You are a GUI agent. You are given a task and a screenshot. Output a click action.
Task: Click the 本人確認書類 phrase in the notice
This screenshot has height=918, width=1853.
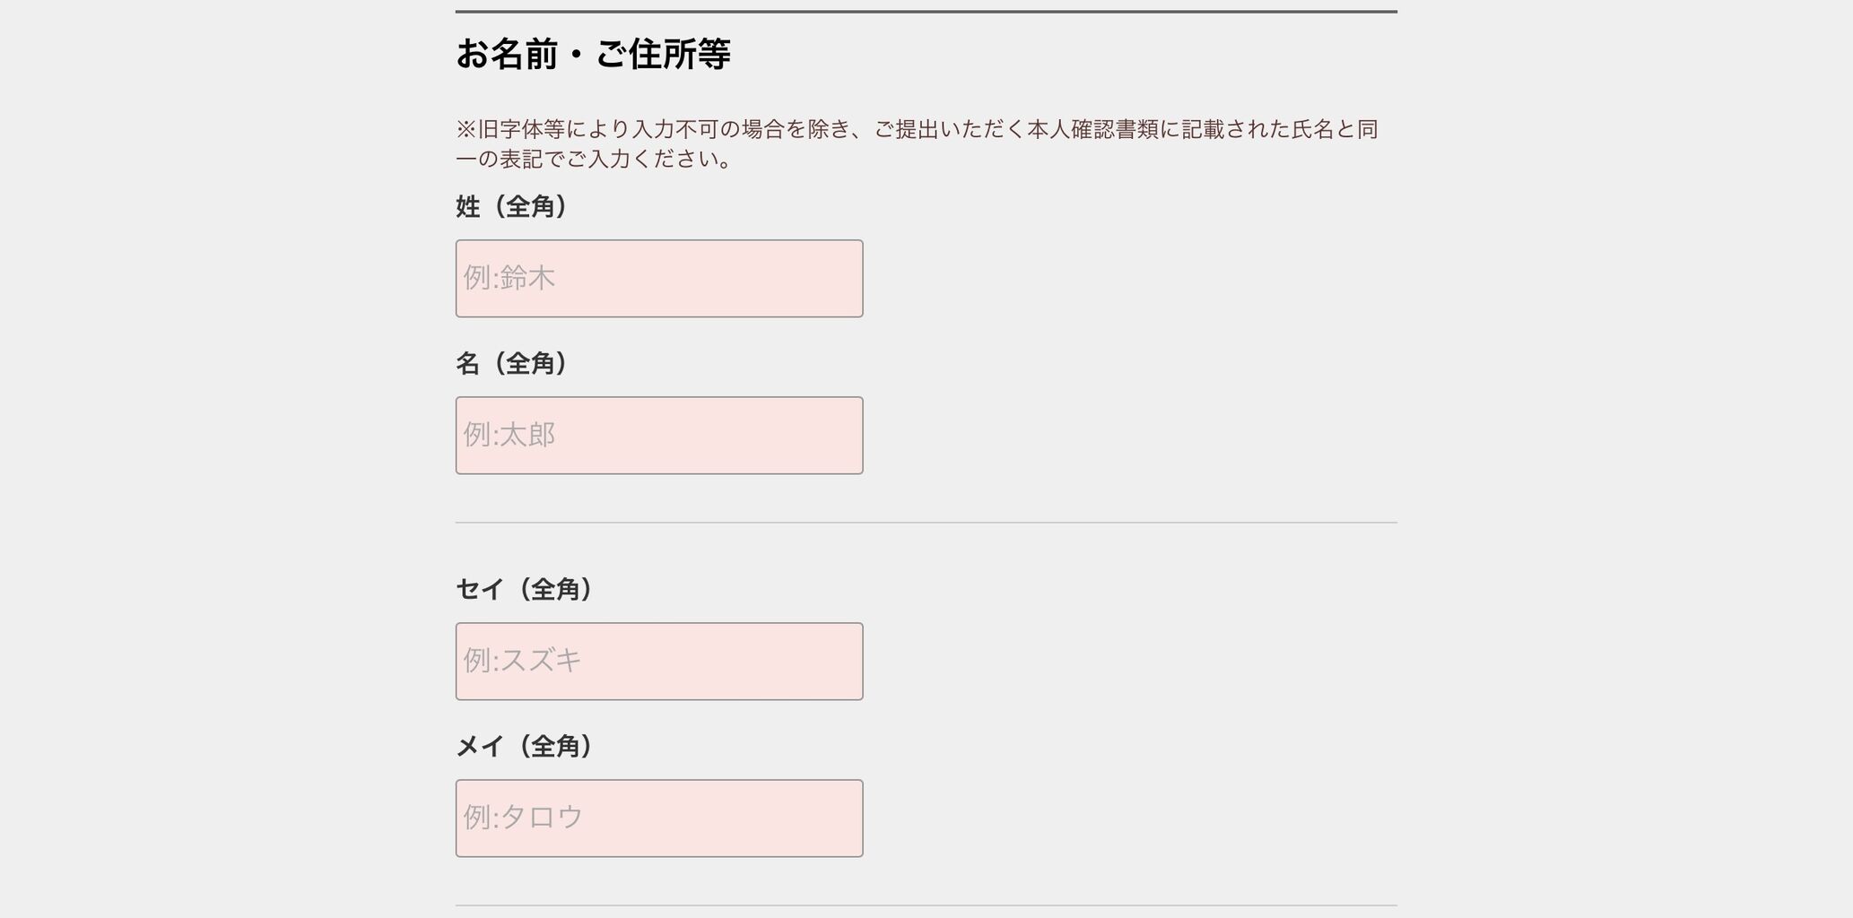coord(1092,130)
